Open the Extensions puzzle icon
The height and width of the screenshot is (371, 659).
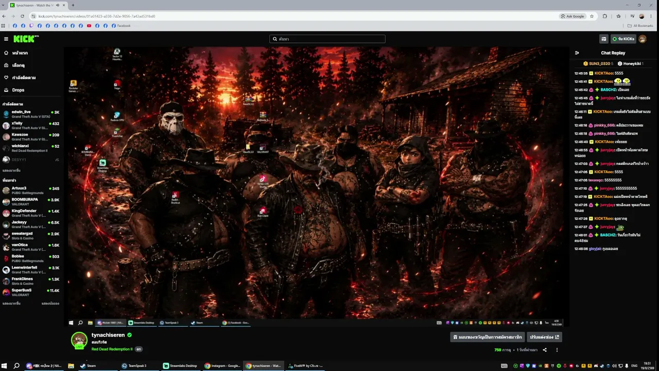tap(605, 16)
